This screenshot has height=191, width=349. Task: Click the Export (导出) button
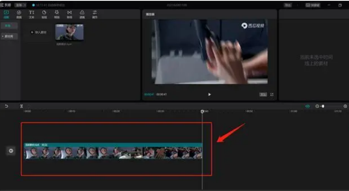[288, 5]
